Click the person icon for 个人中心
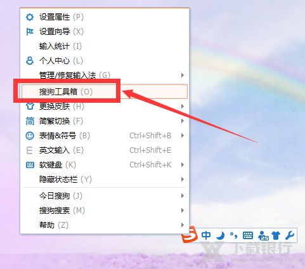Image resolution: width=305 pixels, height=269 pixels. point(30,61)
